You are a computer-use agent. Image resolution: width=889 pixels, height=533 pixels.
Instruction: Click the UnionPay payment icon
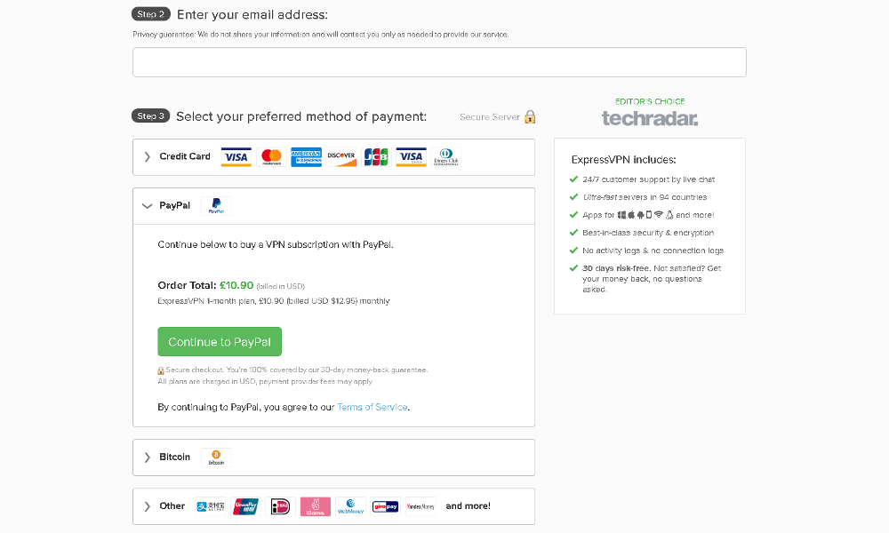point(245,506)
